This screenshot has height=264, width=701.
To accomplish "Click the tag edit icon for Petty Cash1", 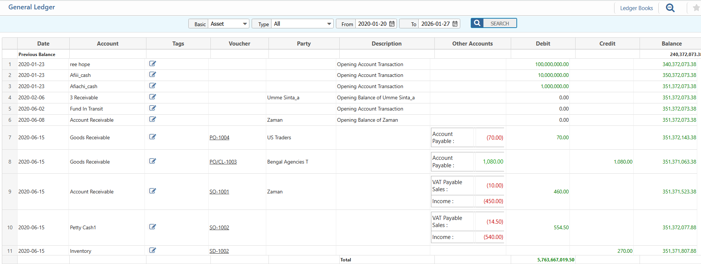I will point(152,227).
